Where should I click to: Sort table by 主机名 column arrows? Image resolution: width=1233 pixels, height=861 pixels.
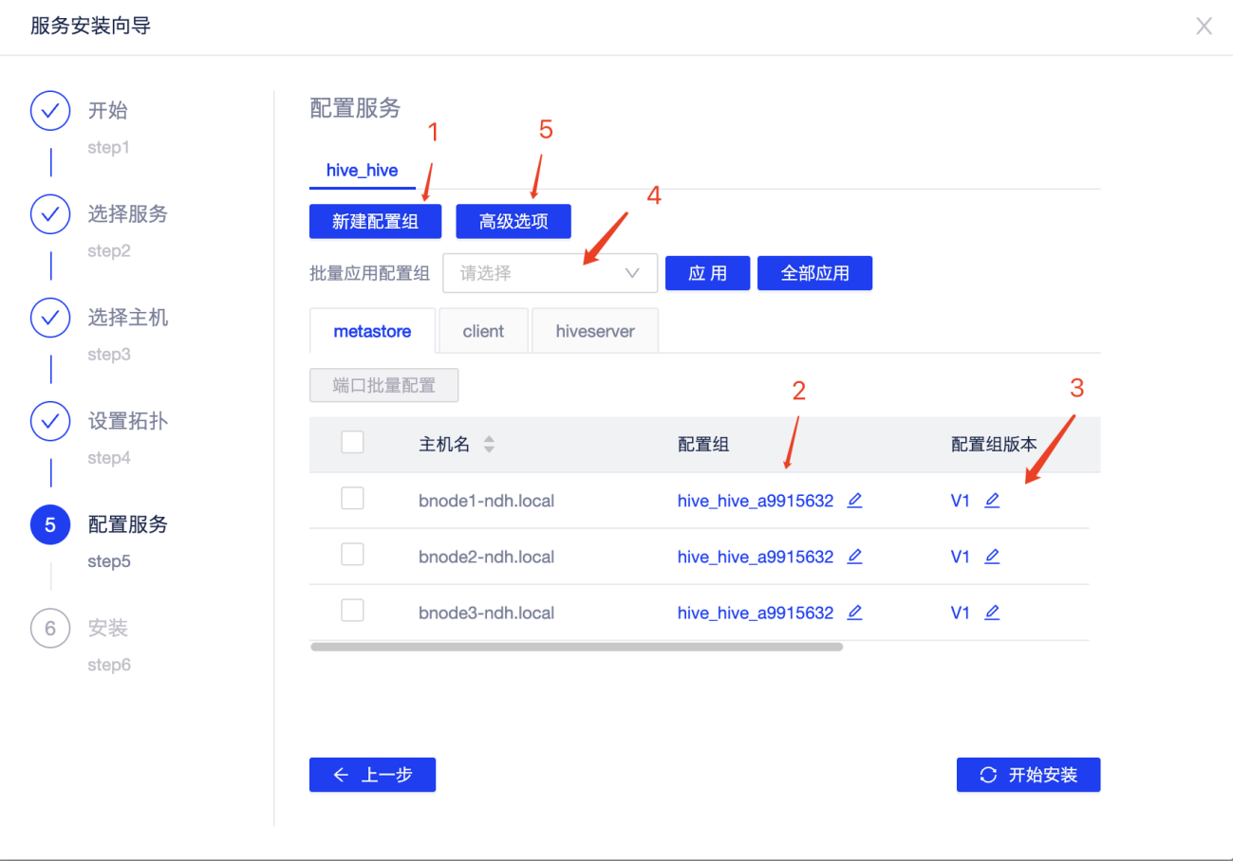pos(489,444)
